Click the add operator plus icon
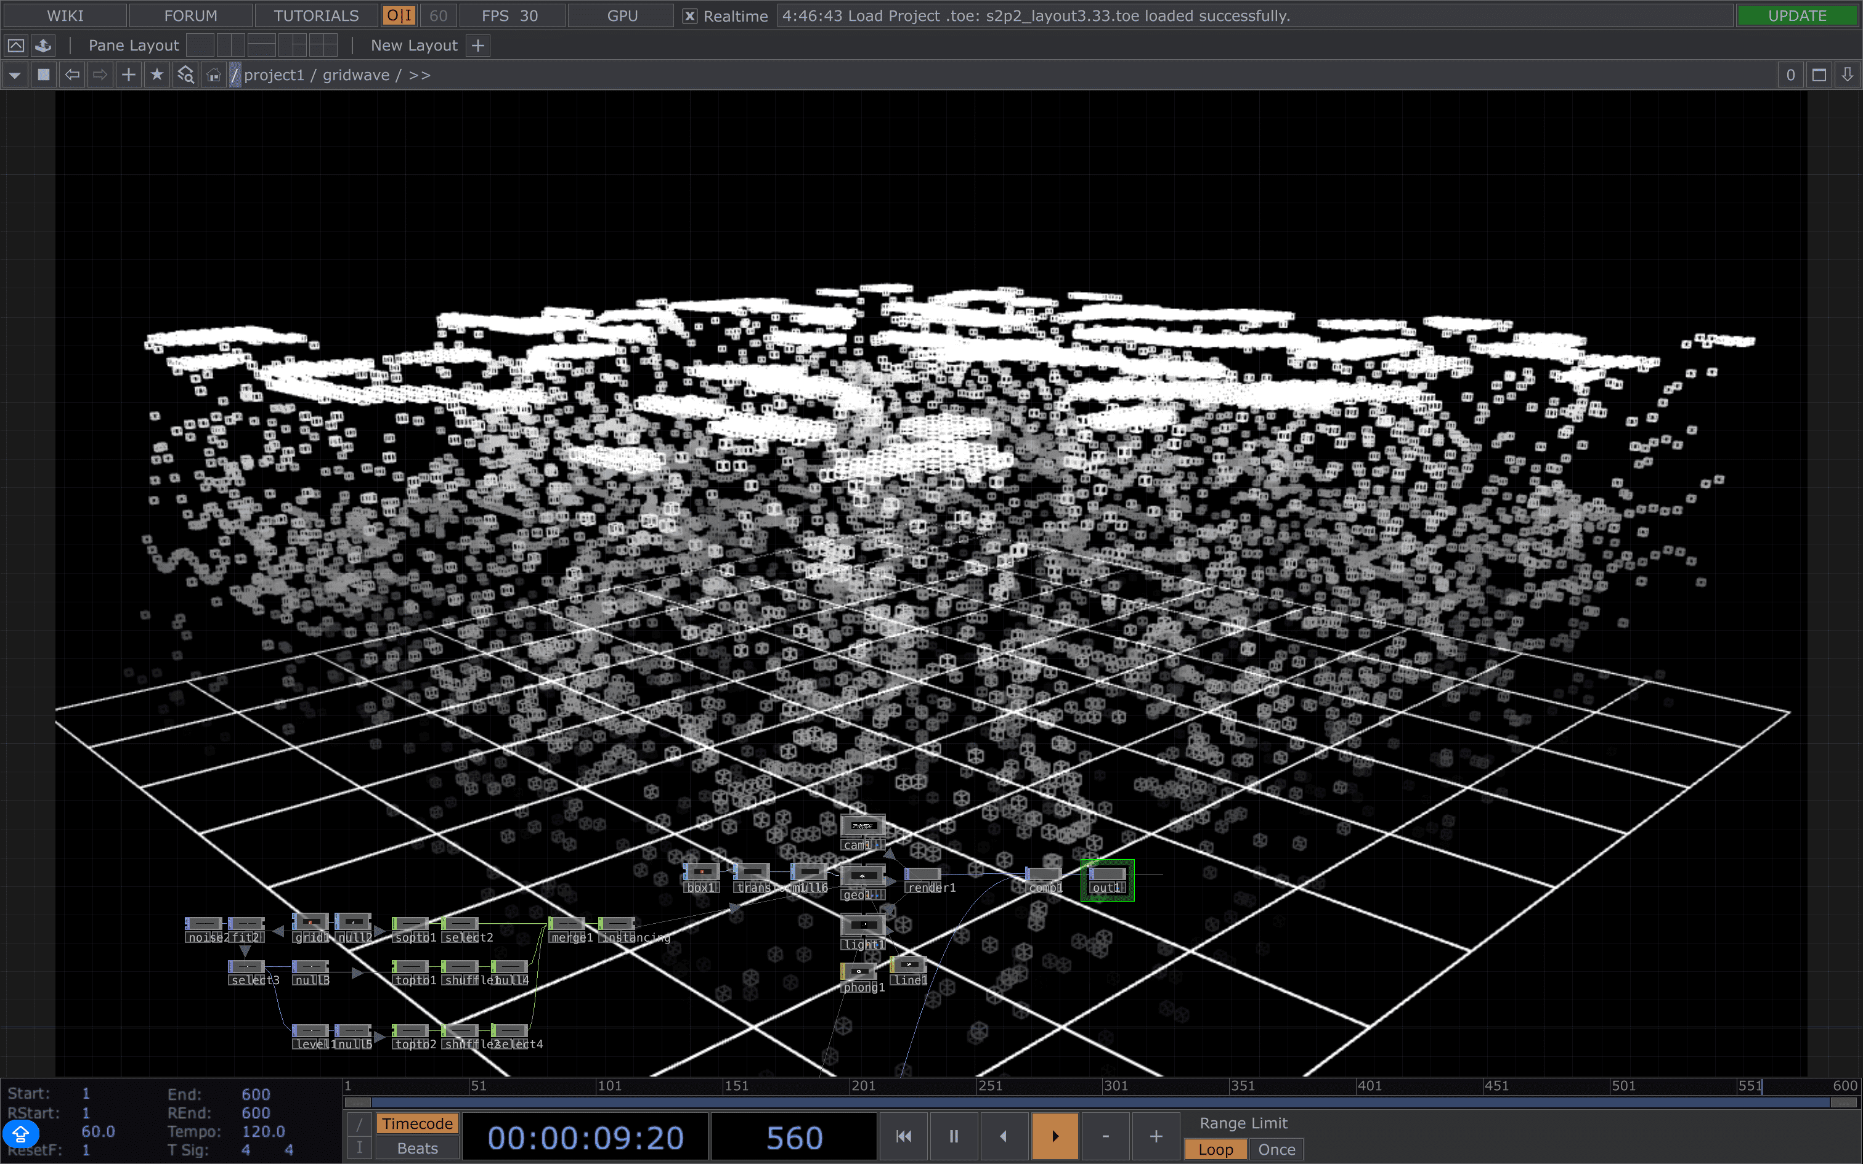This screenshot has width=1863, height=1164. [129, 75]
